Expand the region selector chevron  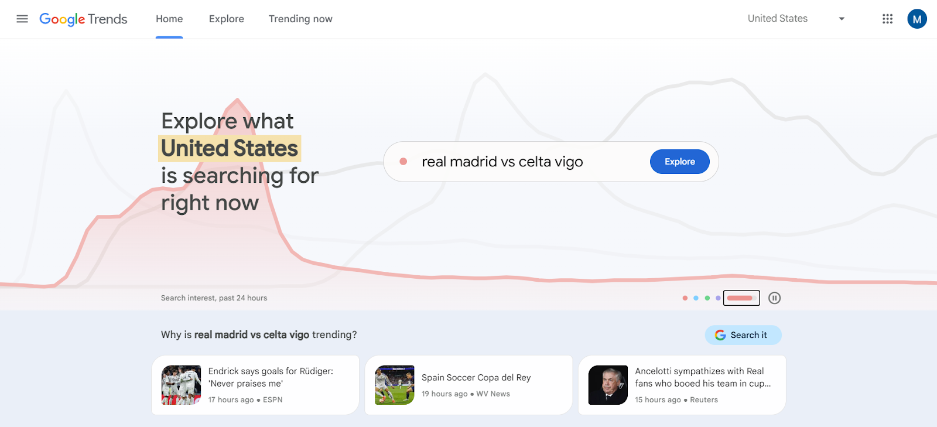pos(841,19)
